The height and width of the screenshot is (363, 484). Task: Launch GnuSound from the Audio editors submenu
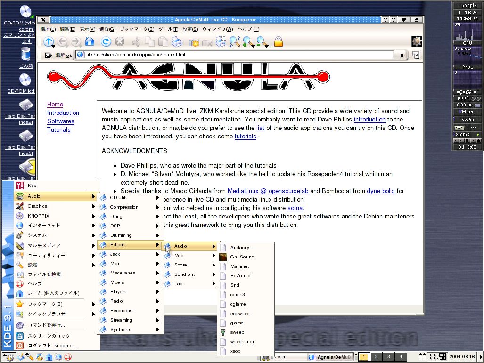coord(246,257)
